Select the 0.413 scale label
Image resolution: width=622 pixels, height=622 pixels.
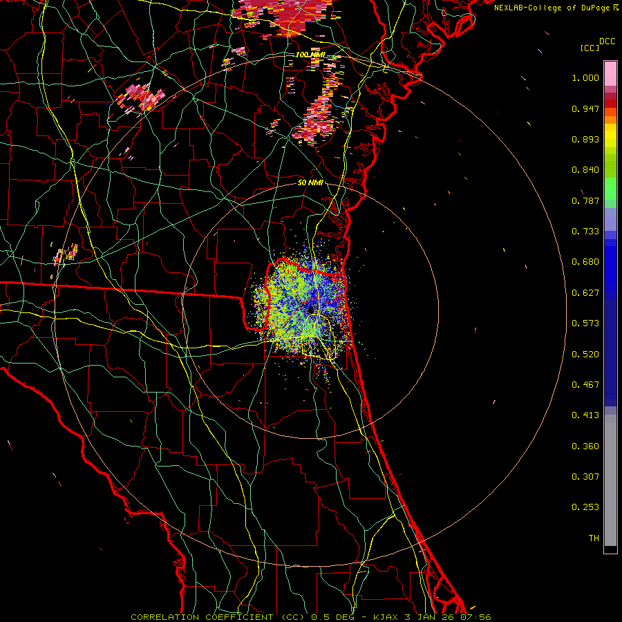(x=585, y=415)
